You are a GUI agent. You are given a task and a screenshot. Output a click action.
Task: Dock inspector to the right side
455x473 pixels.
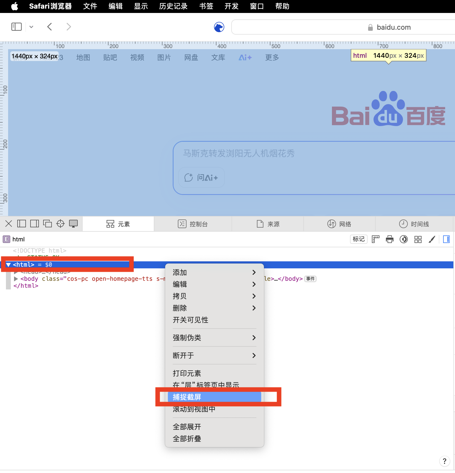pyautogui.click(x=35, y=224)
